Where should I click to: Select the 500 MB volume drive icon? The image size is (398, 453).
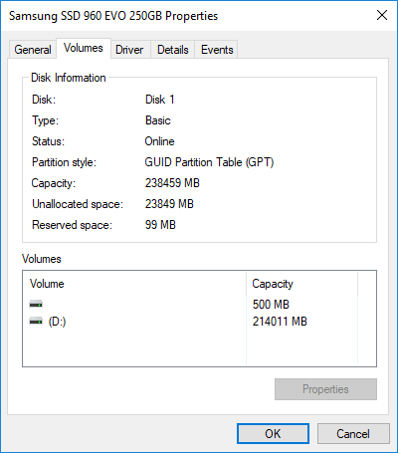coord(36,304)
